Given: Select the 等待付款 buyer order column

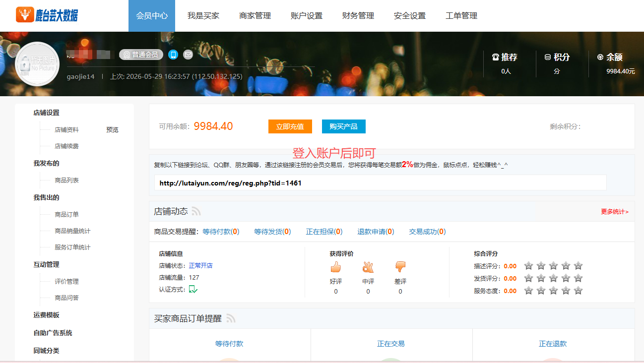Looking at the screenshot, I should (x=230, y=345).
